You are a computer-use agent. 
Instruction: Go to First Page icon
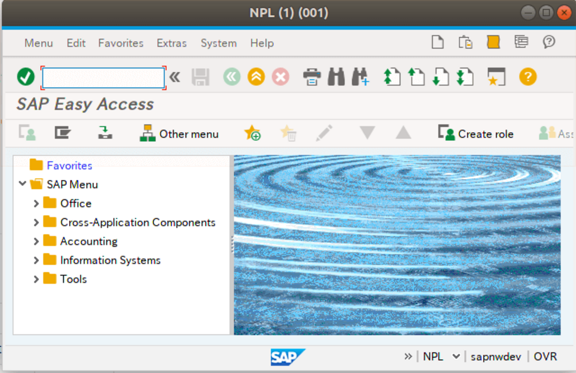[x=392, y=77]
